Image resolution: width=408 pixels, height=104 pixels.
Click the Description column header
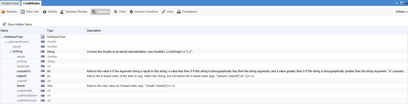(94, 31)
